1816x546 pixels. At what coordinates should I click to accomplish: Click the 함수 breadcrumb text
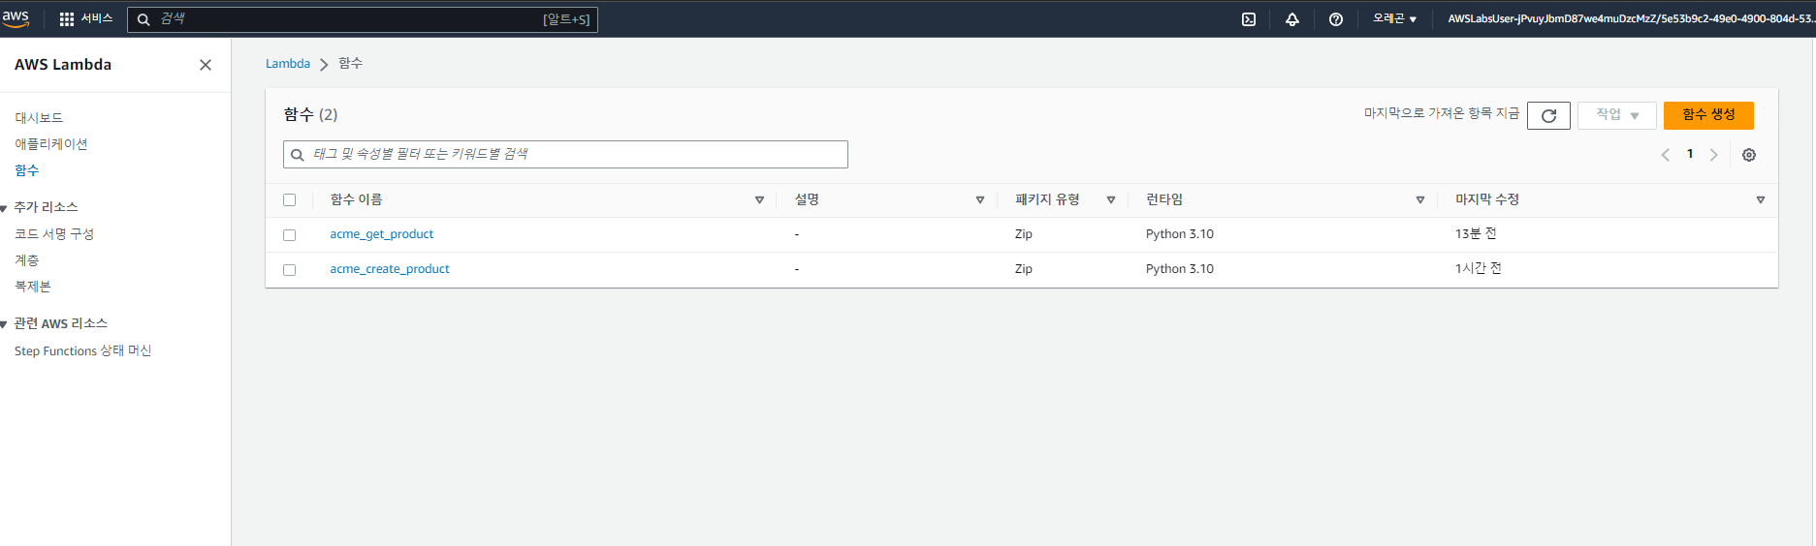pos(350,64)
